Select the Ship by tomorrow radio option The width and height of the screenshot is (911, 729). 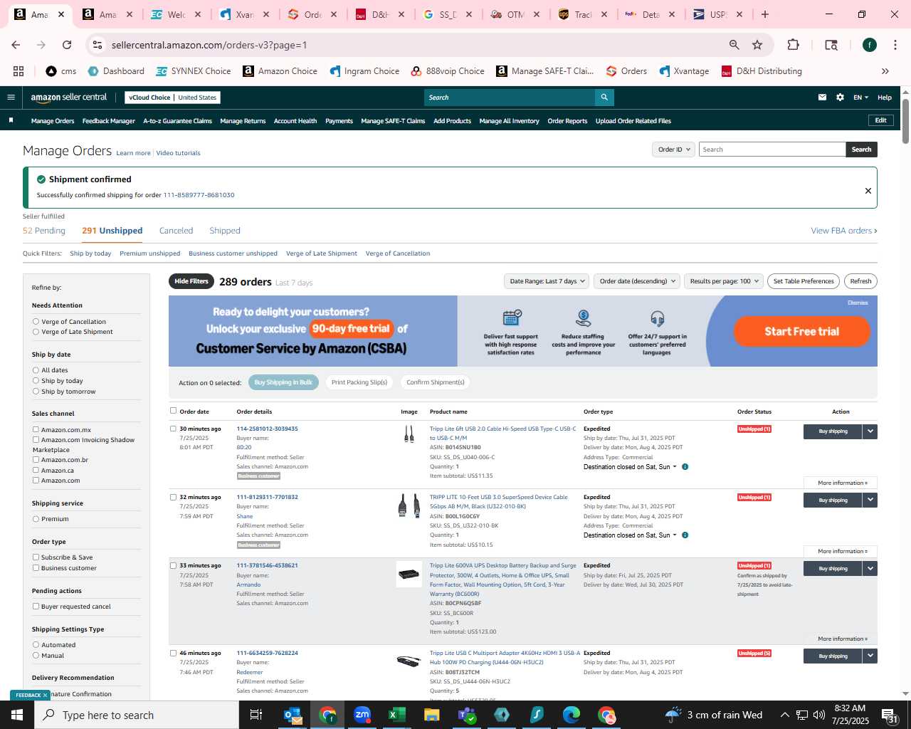36,392
